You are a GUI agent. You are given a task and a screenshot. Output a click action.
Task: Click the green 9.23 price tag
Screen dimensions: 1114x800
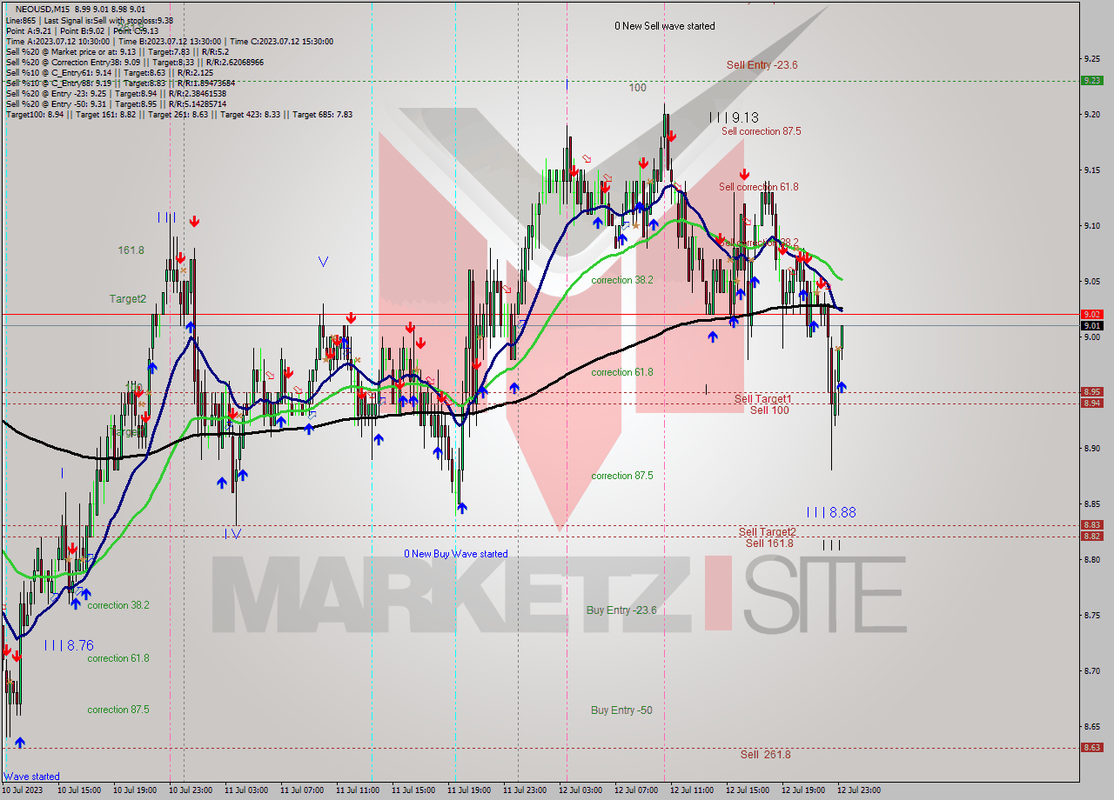tap(1092, 80)
